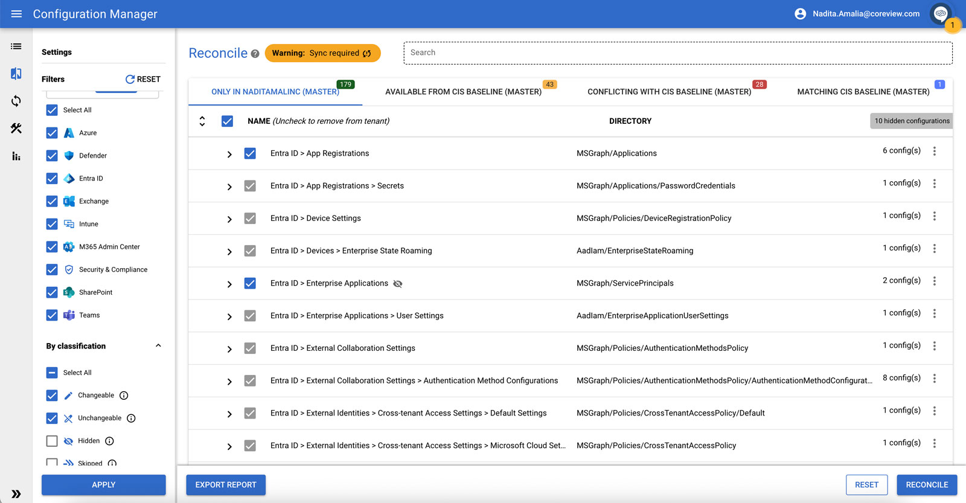Screen dimensions: 966x503
Task: Click the Reconcile help question mark
Action: (x=255, y=54)
